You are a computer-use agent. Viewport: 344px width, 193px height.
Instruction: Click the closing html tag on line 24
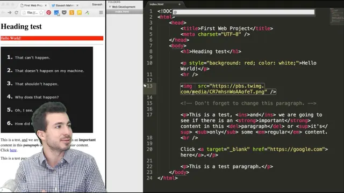[168, 178]
